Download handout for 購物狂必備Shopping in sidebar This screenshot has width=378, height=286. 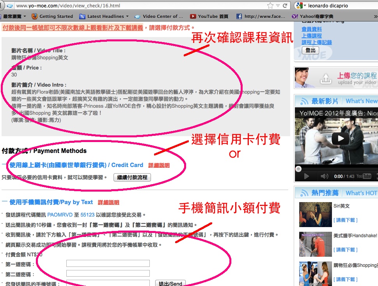point(346,279)
